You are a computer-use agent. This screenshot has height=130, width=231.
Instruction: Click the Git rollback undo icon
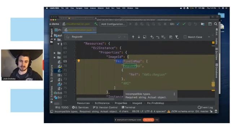click(x=195, y=24)
